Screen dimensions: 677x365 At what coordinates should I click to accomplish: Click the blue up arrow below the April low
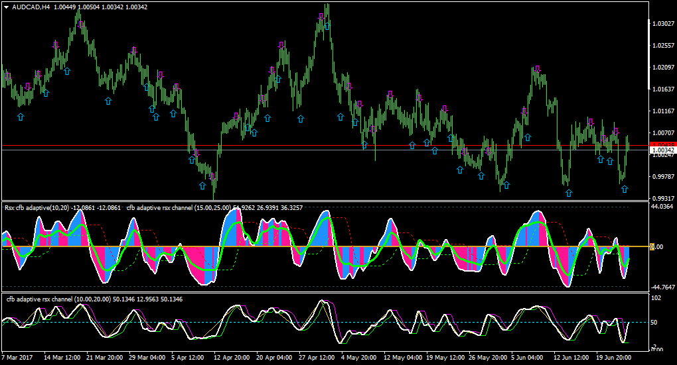202,185
